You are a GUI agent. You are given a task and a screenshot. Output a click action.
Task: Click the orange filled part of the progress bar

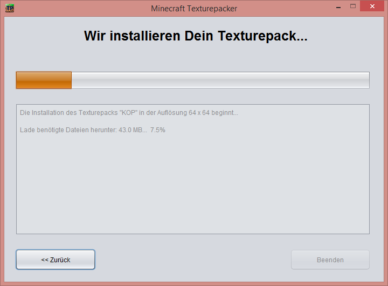pos(44,80)
